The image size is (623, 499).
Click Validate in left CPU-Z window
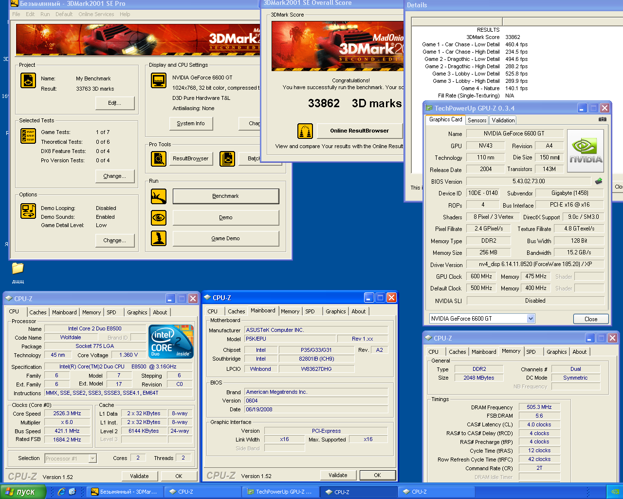[x=139, y=476]
